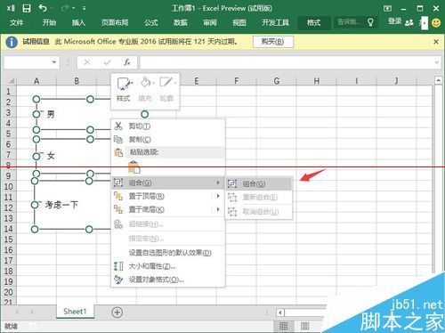This screenshot has height=333, width=445.
Task: Switch to the 开发工具 ribbon tab
Action: pos(275,22)
